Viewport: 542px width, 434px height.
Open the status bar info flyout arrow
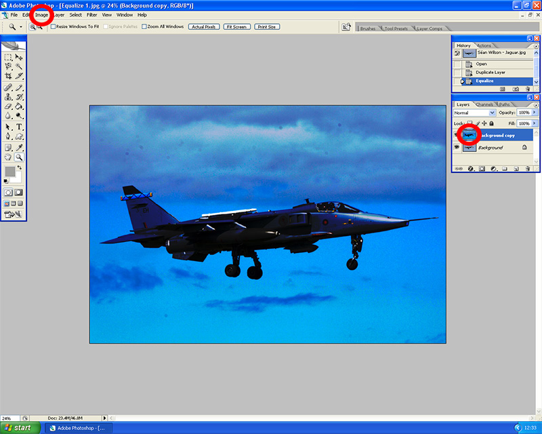point(104,418)
